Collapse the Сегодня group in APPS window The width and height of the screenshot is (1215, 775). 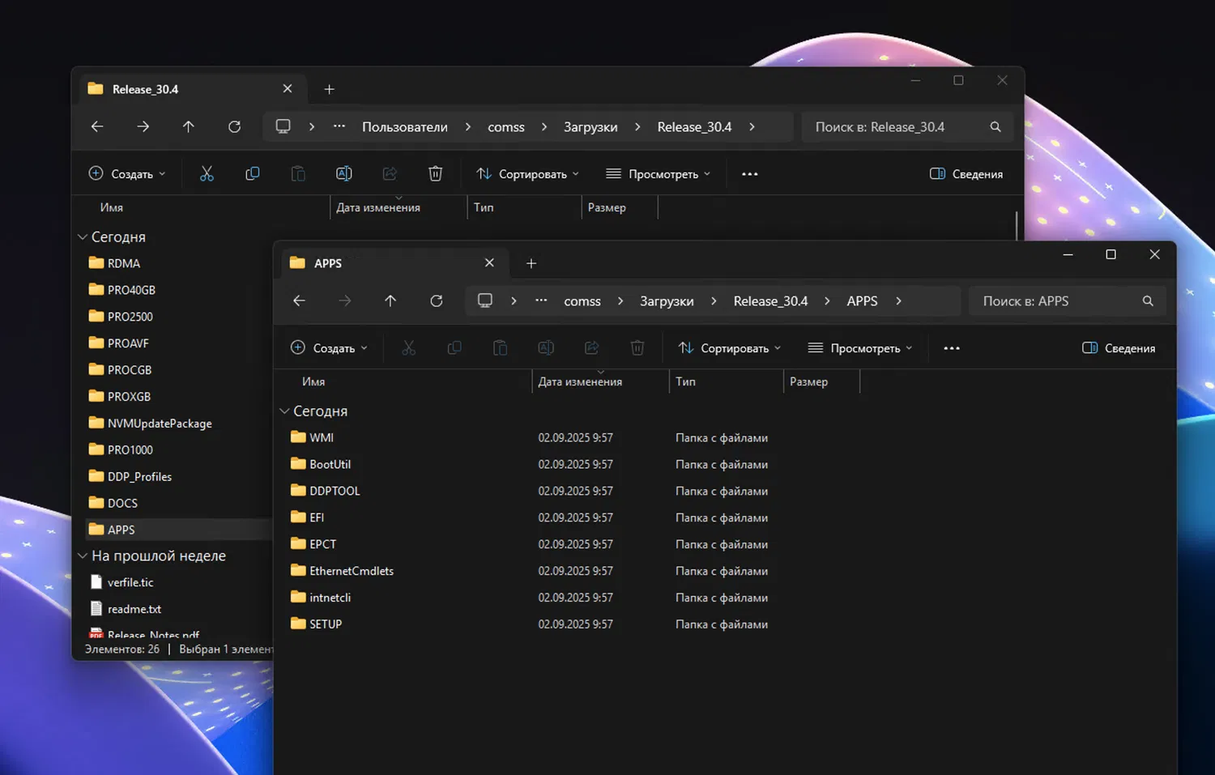click(285, 411)
